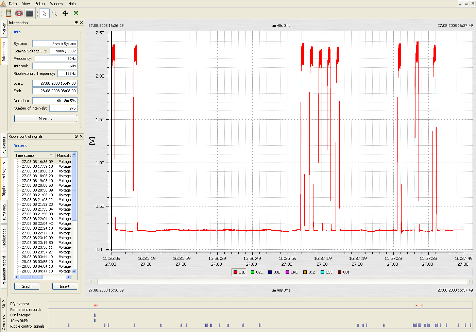Toggle the U23 channel in legend
476x332 pixels.
[326, 272]
